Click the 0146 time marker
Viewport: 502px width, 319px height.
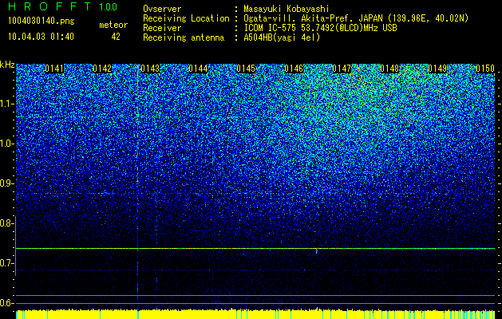click(x=294, y=69)
